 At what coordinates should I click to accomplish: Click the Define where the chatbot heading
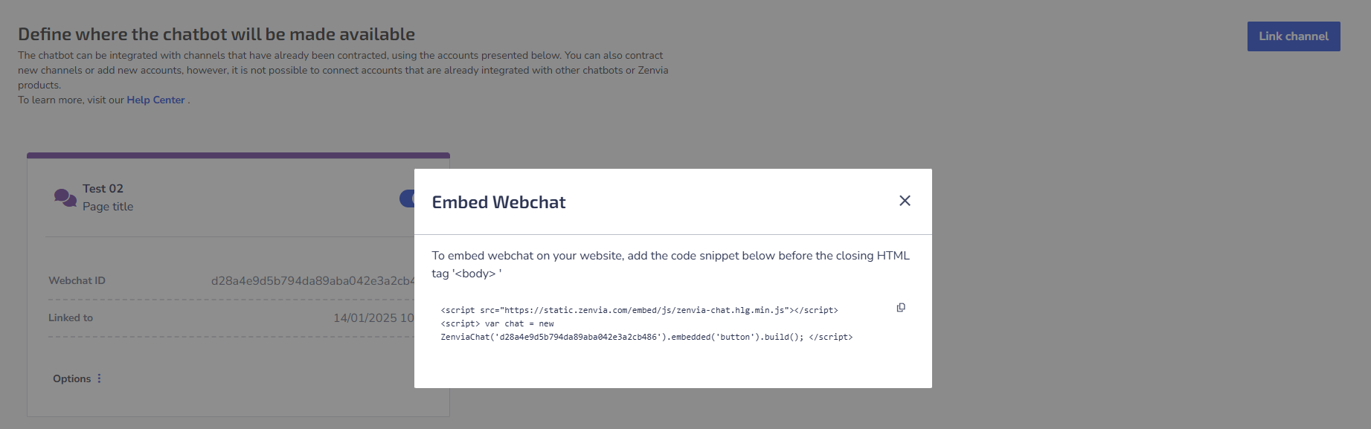[216, 34]
